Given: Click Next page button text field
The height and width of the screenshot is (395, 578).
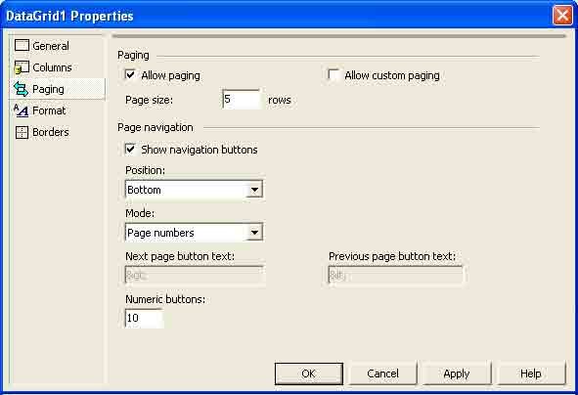Looking at the screenshot, I should coord(195,275).
